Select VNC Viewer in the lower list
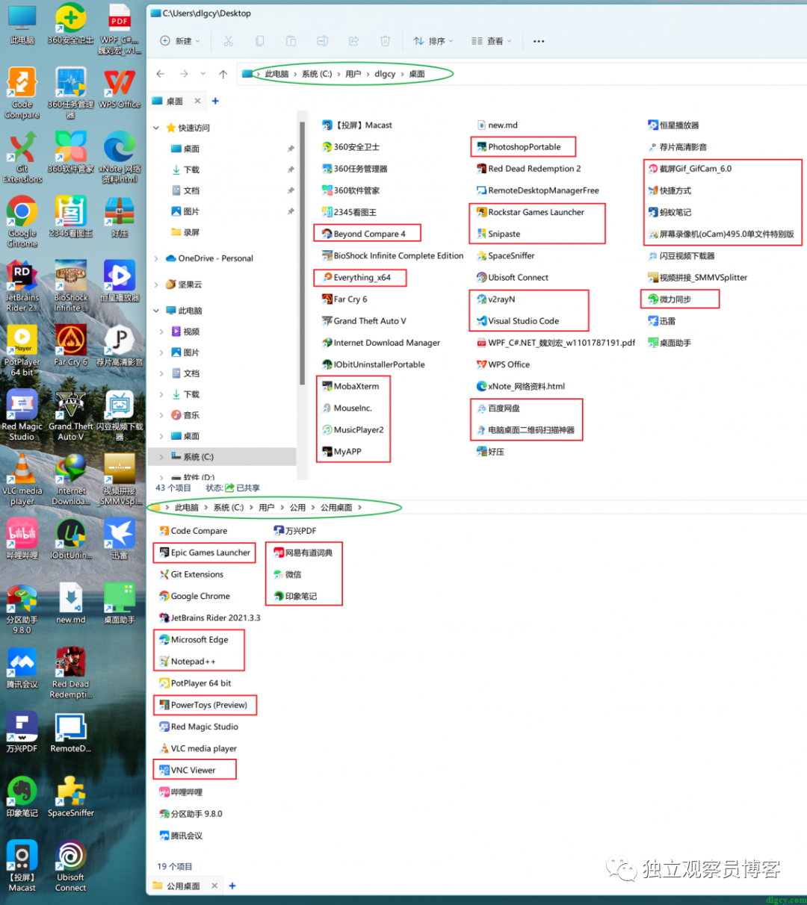The width and height of the screenshot is (807, 905). pyautogui.click(x=187, y=771)
